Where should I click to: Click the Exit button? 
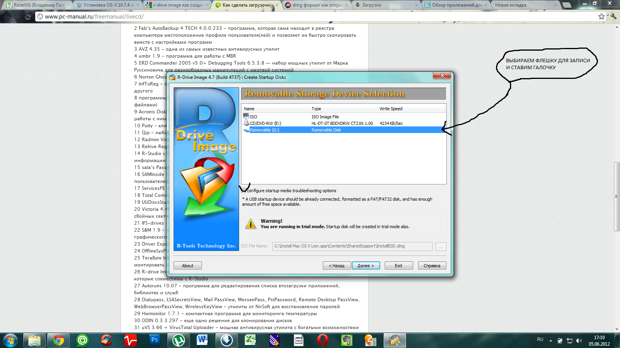click(x=398, y=266)
